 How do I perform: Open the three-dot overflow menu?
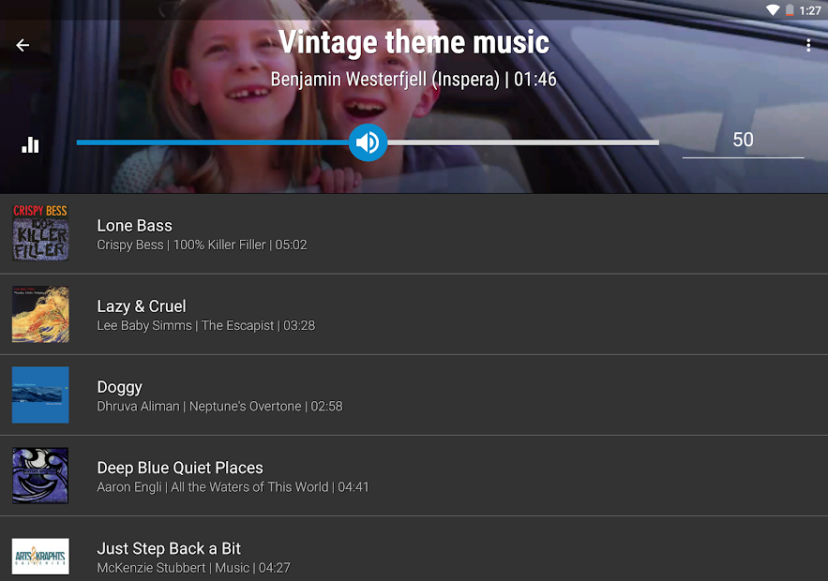[808, 45]
